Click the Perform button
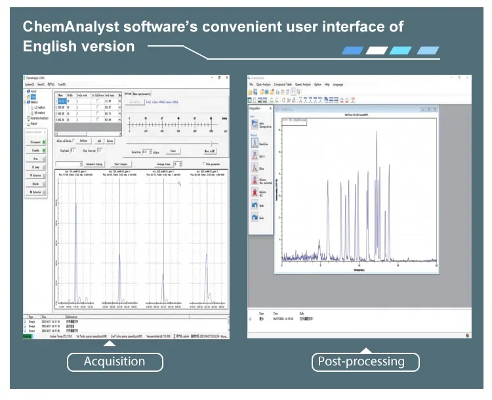Image resolution: width=492 pixels, height=400 pixels. pyautogui.click(x=83, y=141)
